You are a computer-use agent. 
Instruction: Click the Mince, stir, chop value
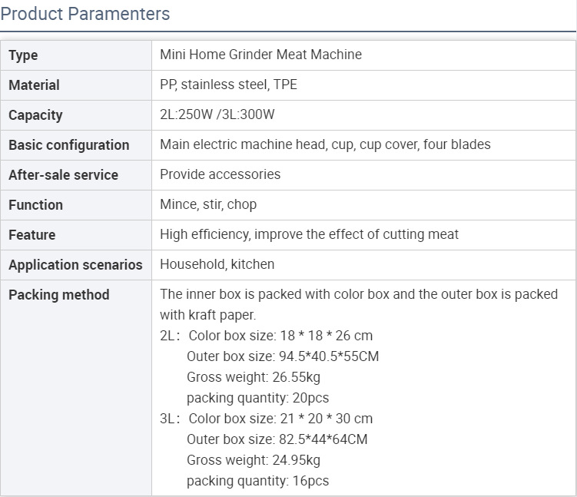click(208, 204)
